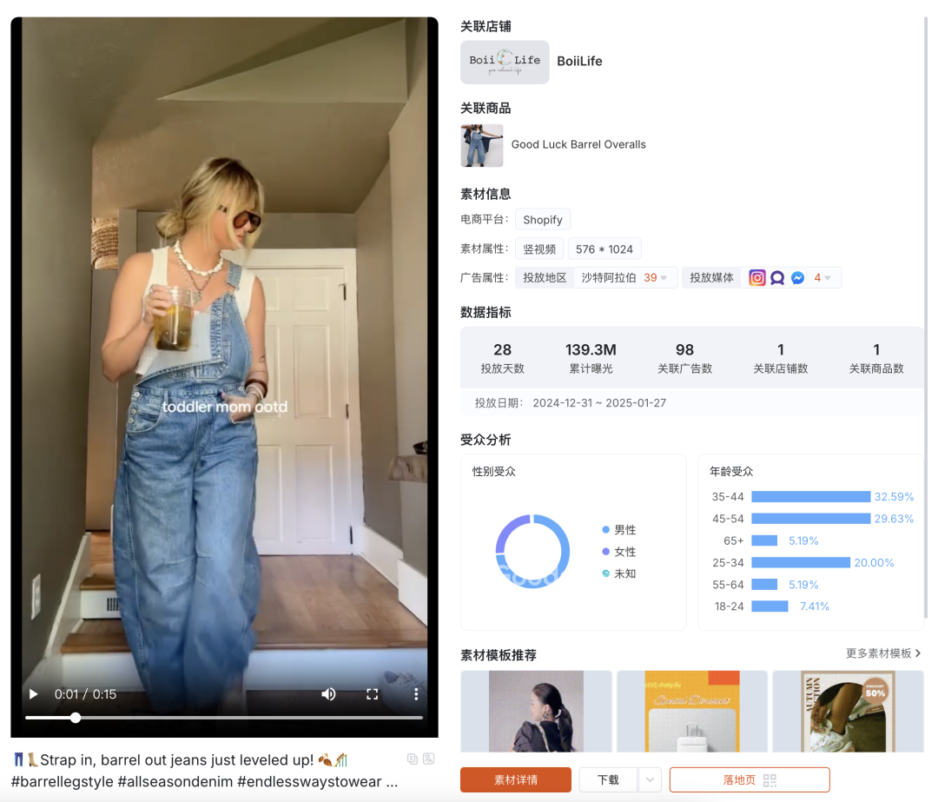The width and height of the screenshot is (938, 802).
Task: Click the 1 关联商品数 metric
Action: (876, 358)
